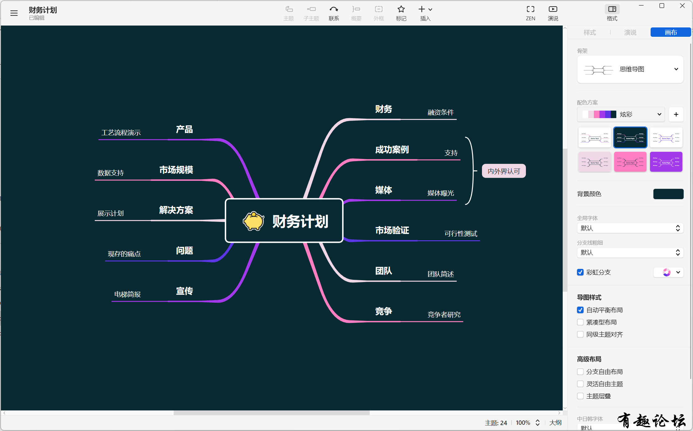Select the 可行性测试 subtopic
693x431 pixels.
(461, 234)
